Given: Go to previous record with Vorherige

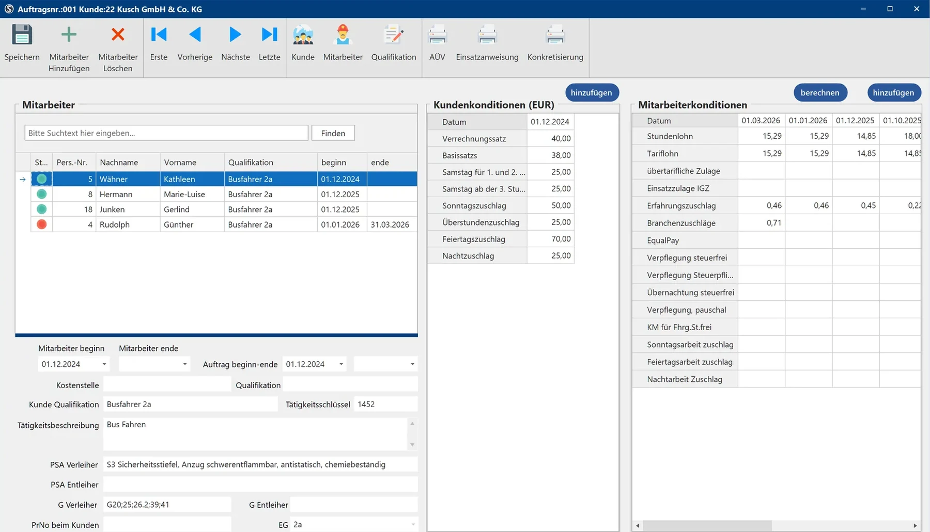Looking at the screenshot, I should point(195,44).
